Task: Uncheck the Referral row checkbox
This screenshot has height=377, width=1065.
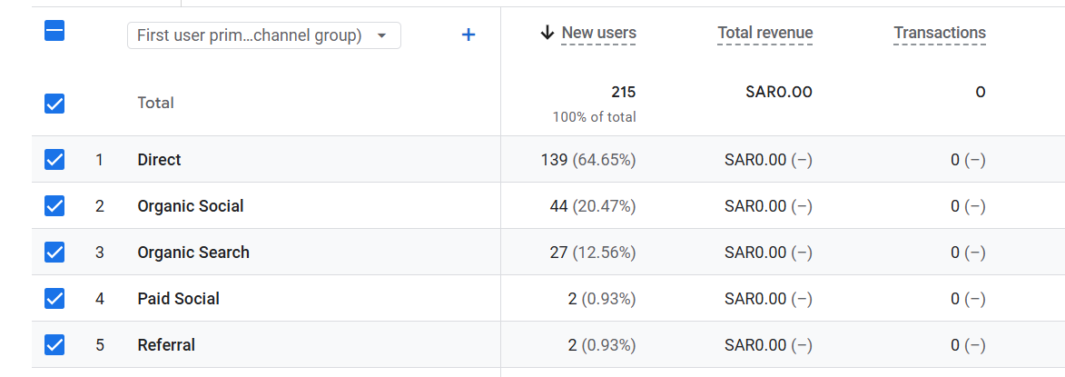Action: [54, 345]
